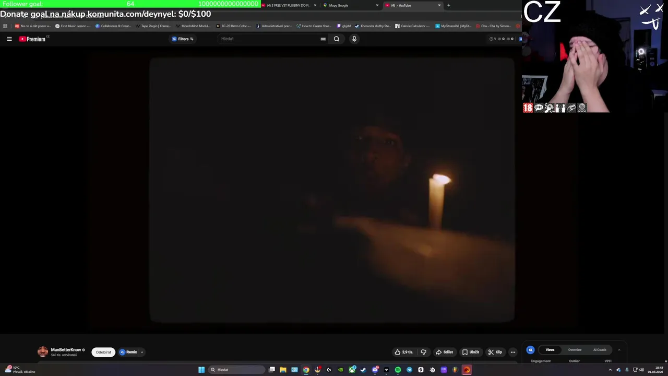Expand the Remix dropdown arrow

pyautogui.click(x=141, y=352)
